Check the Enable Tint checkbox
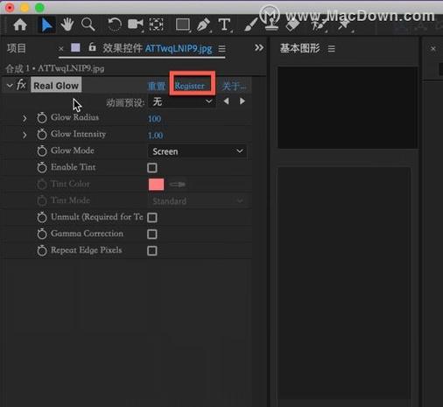The height and width of the screenshot is (407, 443). click(152, 168)
